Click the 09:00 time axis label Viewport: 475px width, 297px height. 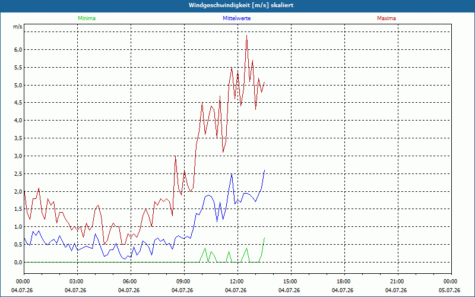184,282
